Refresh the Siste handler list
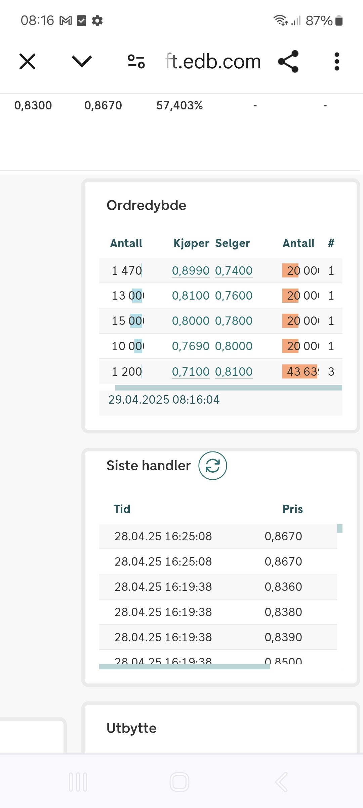Screen dimensions: 363x808 [x=213, y=466]
